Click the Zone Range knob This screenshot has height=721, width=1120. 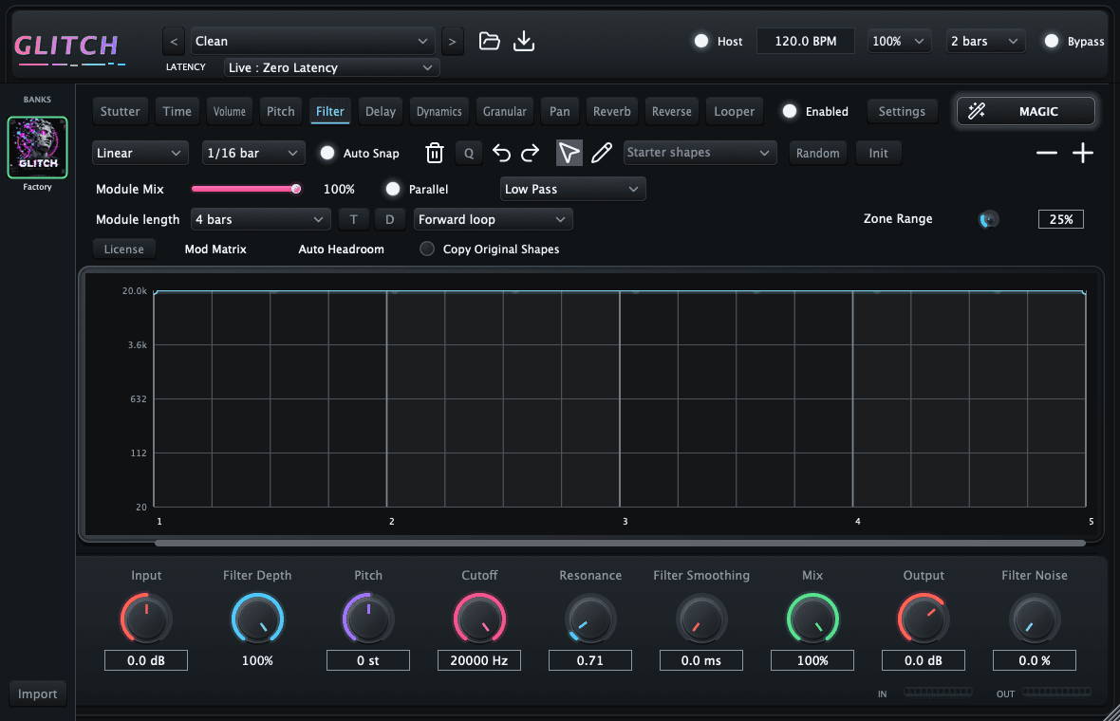[x=989, y=219]
